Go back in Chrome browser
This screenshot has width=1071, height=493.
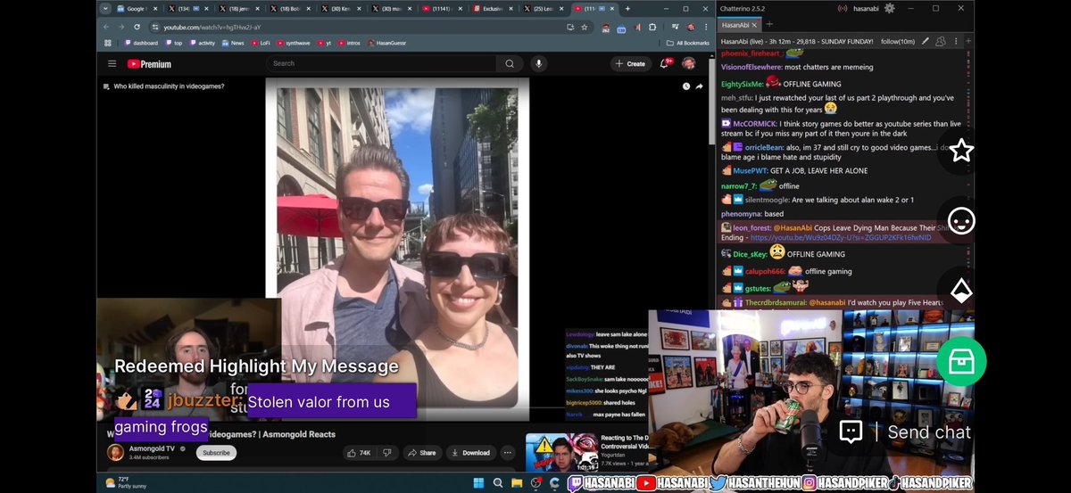107,27
